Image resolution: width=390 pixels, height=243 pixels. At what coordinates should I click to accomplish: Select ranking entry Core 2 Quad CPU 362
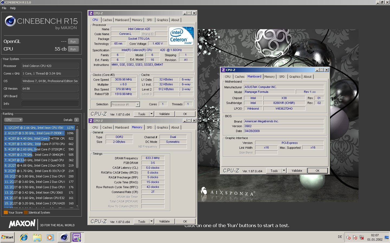[x=39, y=160]
